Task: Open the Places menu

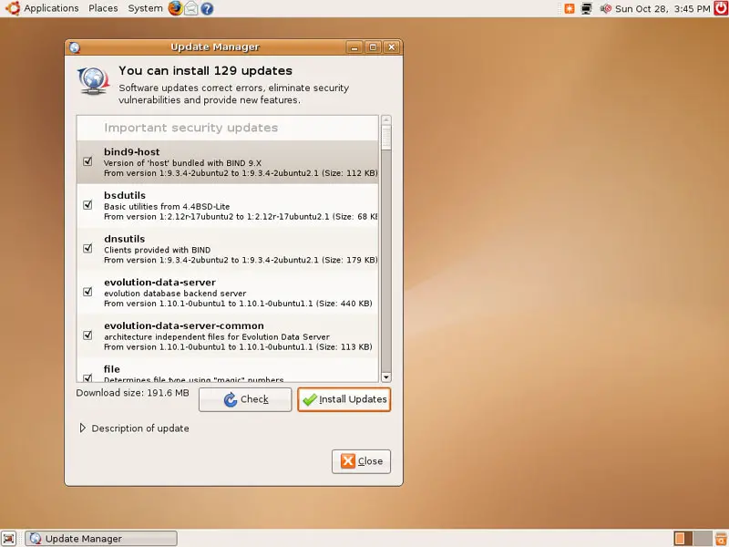Action: coord(103,8)
